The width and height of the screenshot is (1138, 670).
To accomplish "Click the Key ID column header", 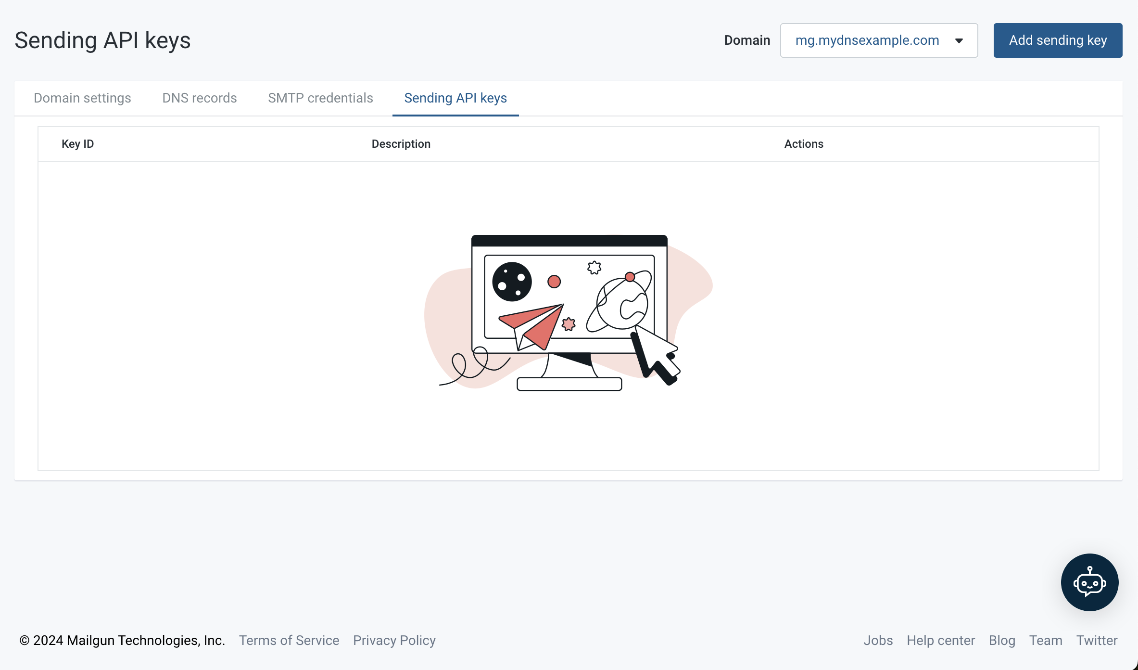I will coord(77,143).
